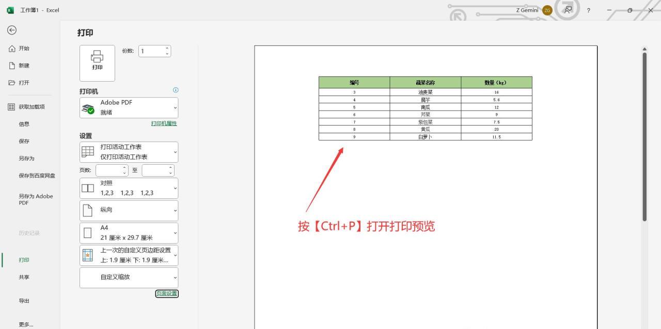661x329 pixels.
Task: Click the portrait page orientation icon
Action: point(88,210)
